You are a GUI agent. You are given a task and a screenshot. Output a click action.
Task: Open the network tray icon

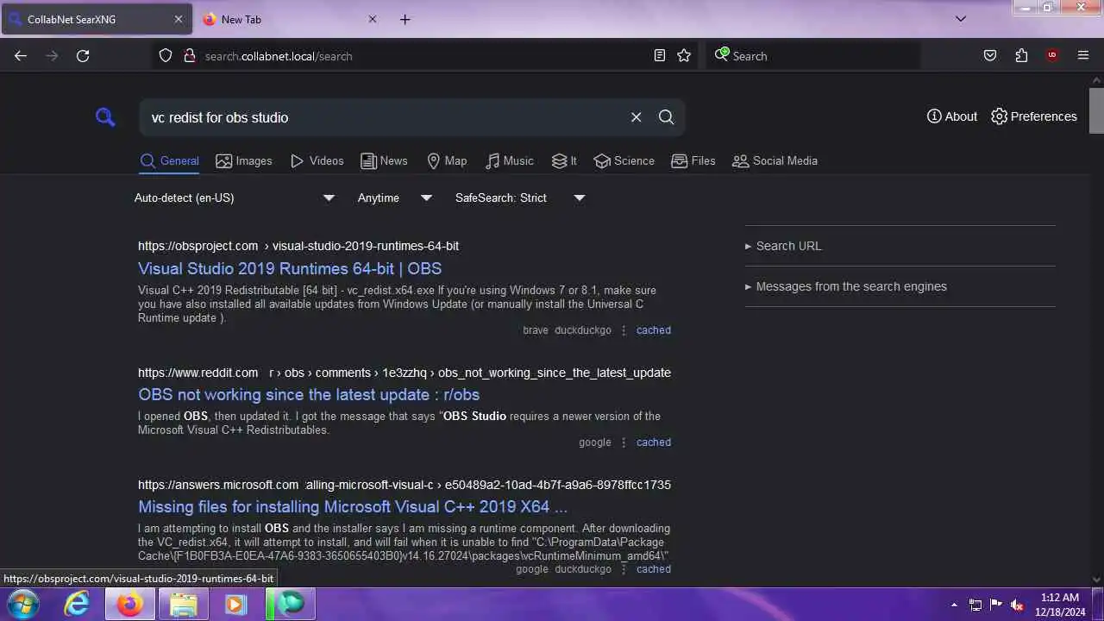pyautogui.click(x=975, y=605)
